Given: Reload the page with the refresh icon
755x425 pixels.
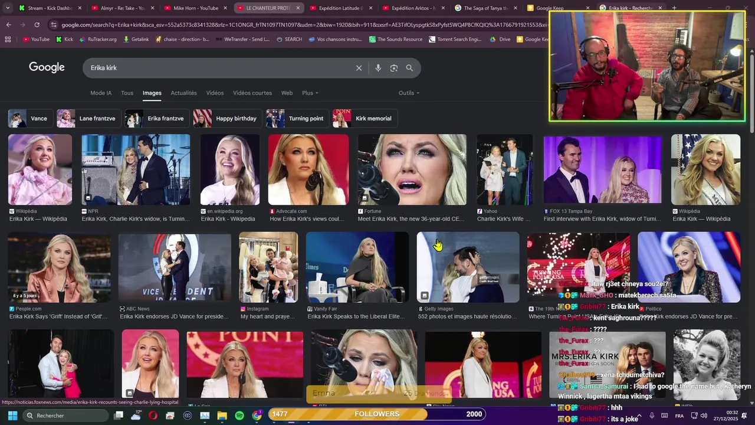Looking at the screenshot, I should (x=37, y=25).
